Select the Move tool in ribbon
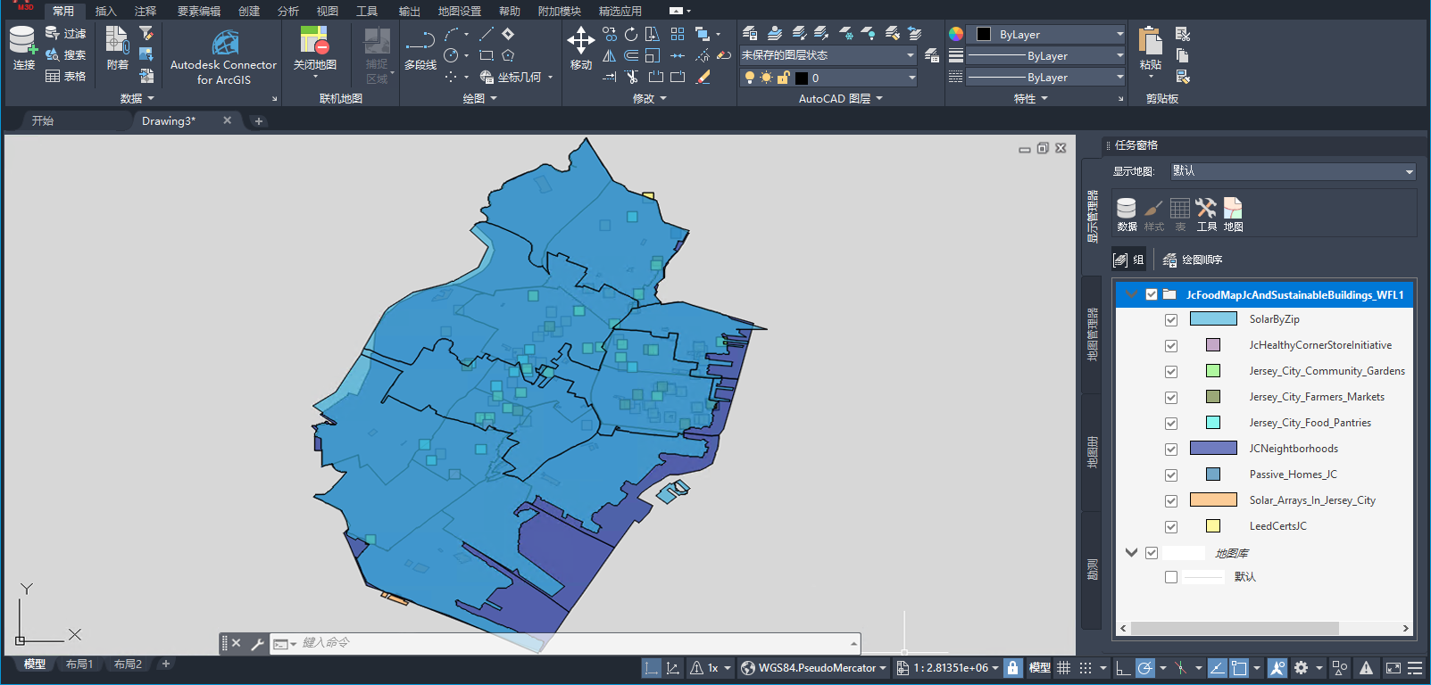 click(580, 48)
